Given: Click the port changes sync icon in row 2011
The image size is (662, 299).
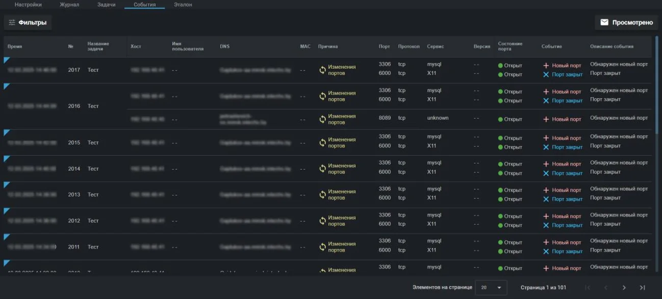Looking at the screenshot, I should pyautogui.click(x=322, y=247).
